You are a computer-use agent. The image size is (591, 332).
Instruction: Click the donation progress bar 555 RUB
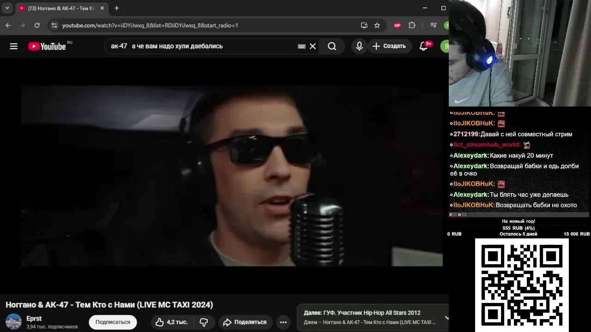519,228
